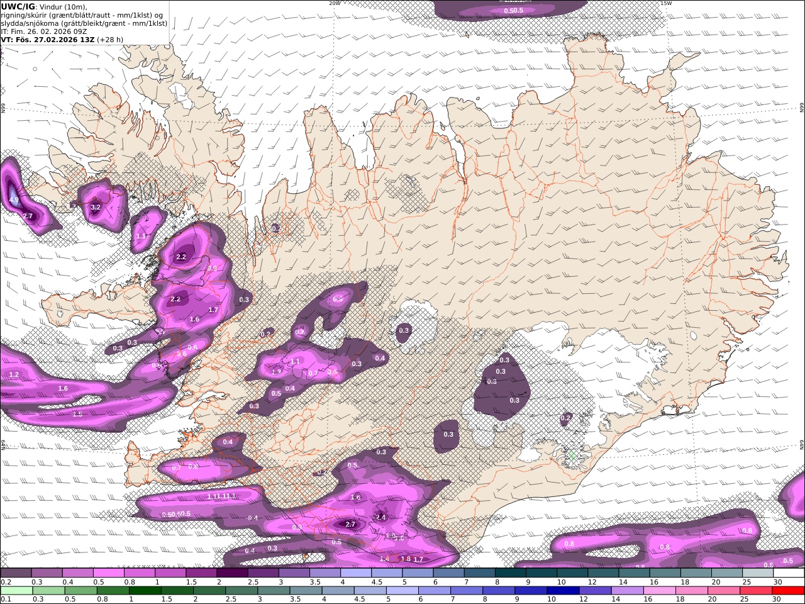Select the 'VT: Fös. 27.02.2026 13Z' valid time line
Viewport: 805px width, 604px height.
coord(47,39)
